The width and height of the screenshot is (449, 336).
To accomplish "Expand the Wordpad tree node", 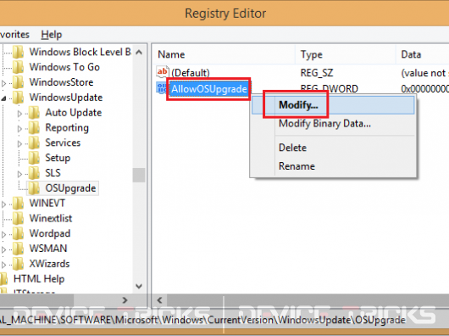I will [3, 234].
